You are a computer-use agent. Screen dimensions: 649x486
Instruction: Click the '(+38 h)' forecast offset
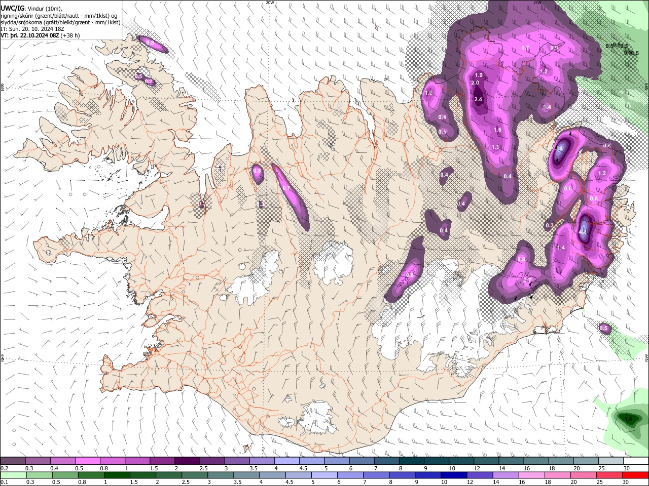point(70,36)
